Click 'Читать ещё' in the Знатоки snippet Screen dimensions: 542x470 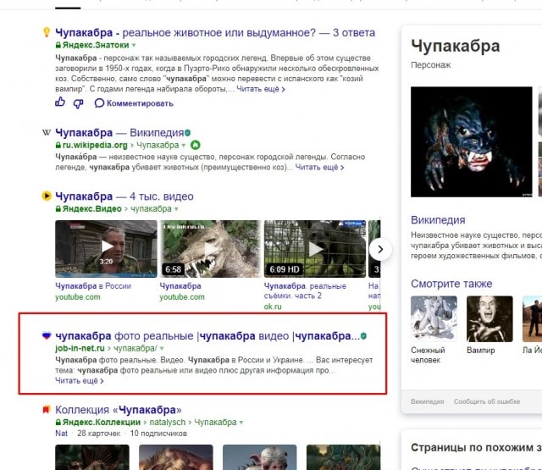pyautogui.click(x=261, y=89)
